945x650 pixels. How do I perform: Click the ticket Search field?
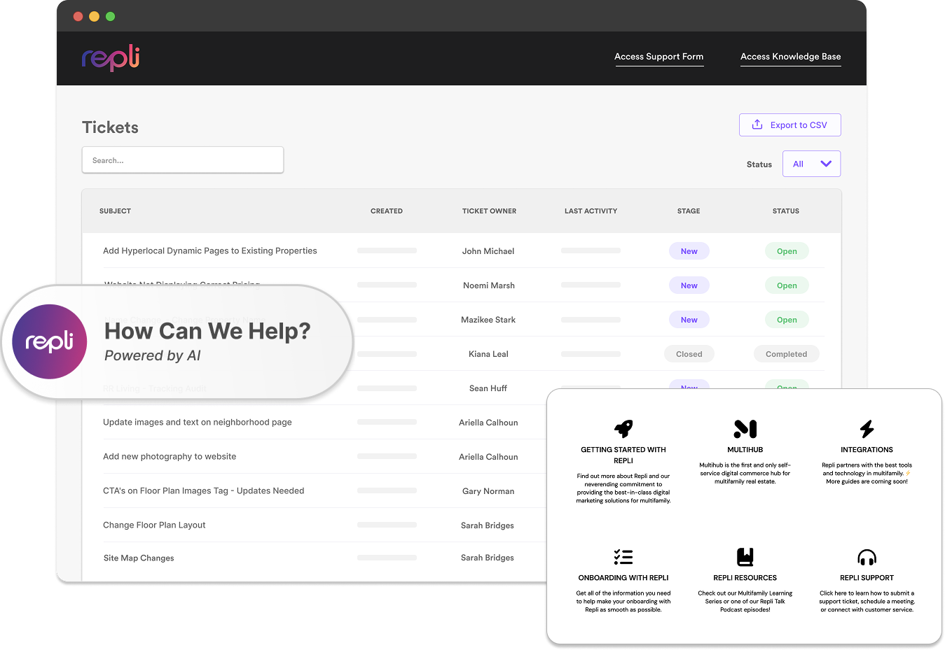tap(183, 160)
